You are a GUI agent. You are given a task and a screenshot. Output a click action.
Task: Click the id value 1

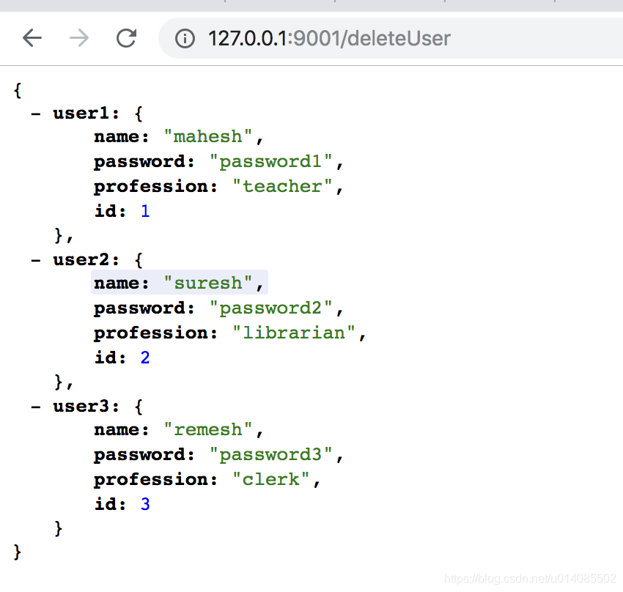(145, 211)
